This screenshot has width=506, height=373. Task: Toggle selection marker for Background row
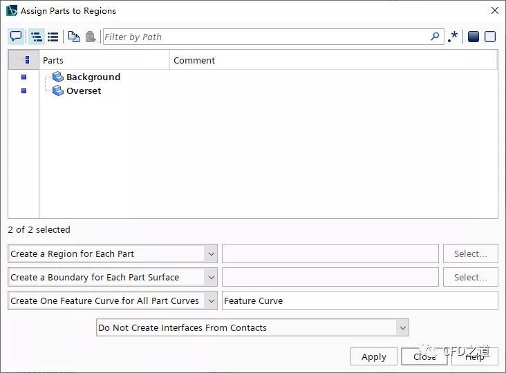tap(24, 77)
